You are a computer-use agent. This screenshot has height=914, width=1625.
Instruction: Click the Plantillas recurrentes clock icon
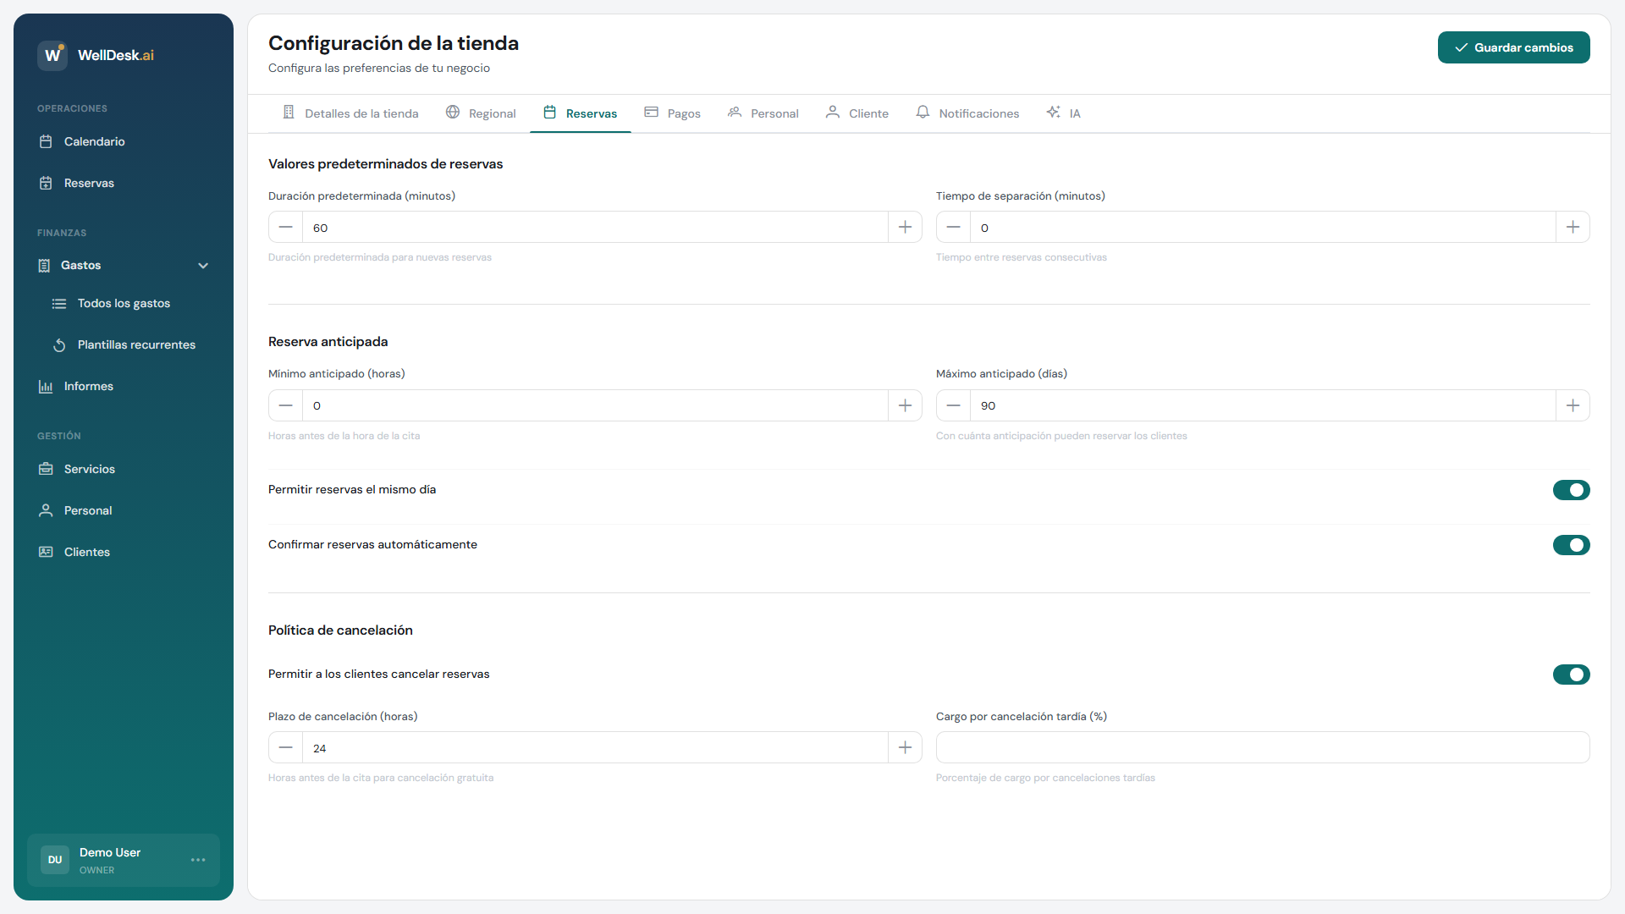coord(59,344)
